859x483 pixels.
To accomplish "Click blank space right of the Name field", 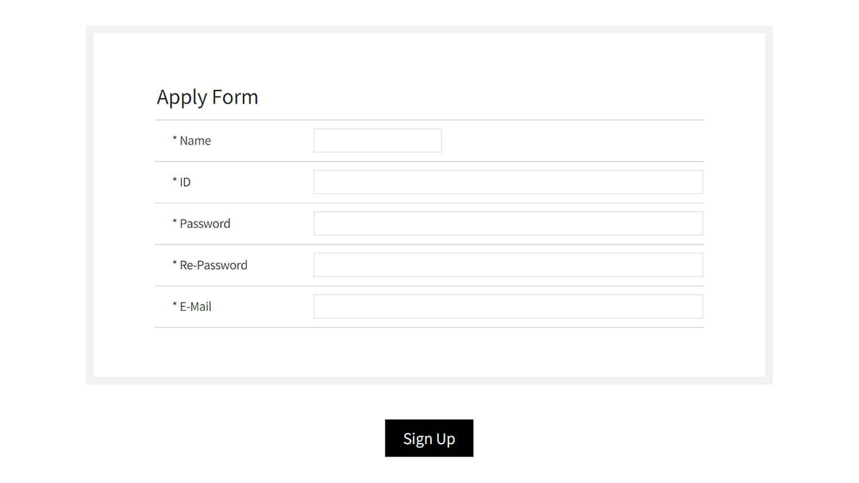I will point(573,141).
